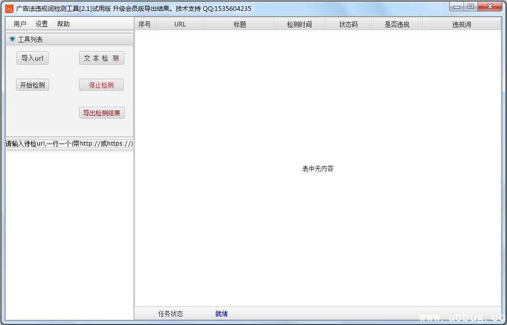Click the app logo icon in title bar
Screen dimensions: 507x325
pyautogui.click(x=9, y=8)
